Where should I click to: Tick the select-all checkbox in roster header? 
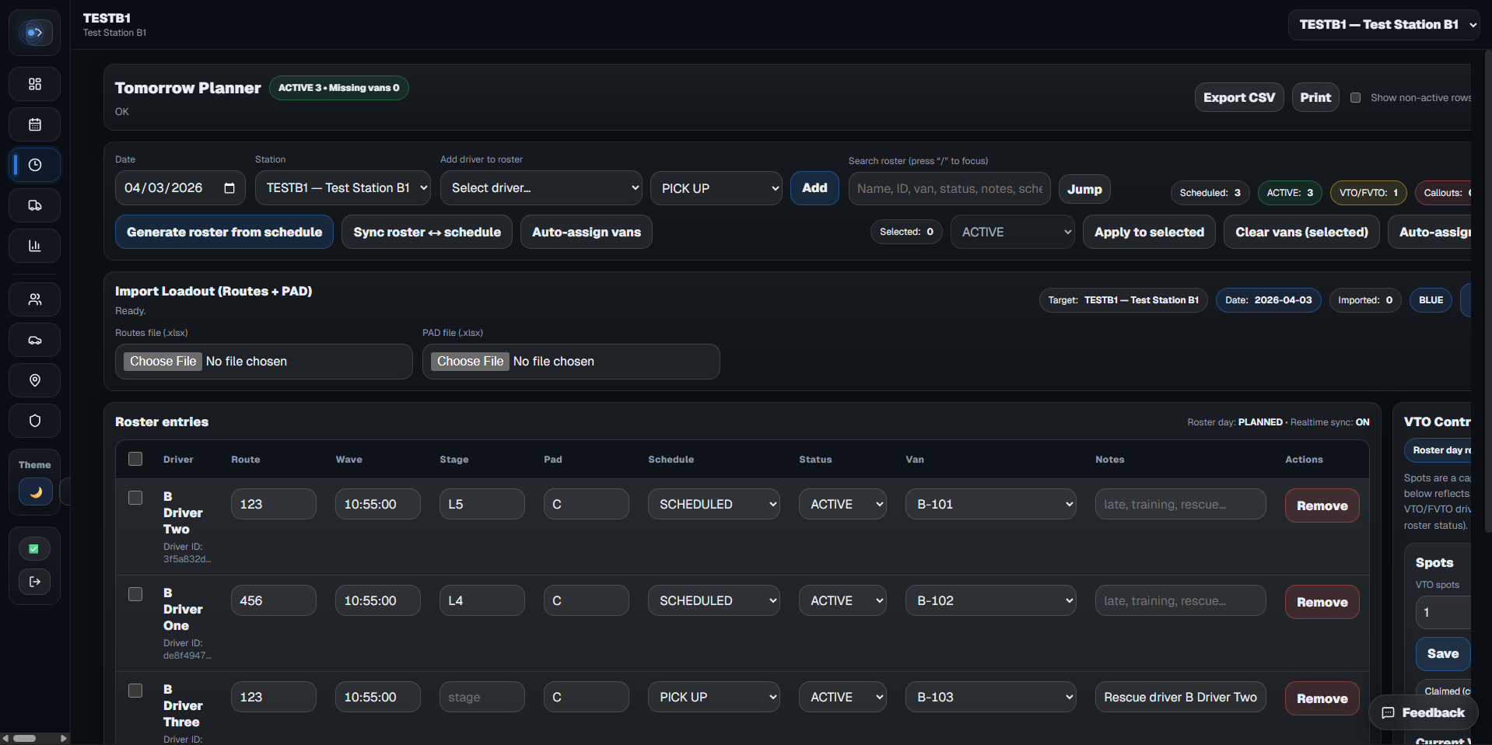[135, 459]
